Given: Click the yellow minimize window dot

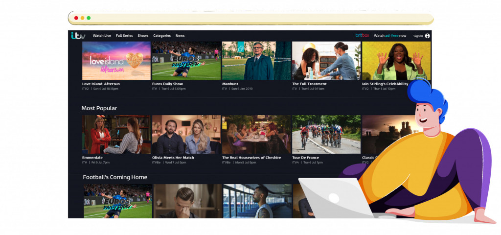Looking at the screenshot, I should pyautogui.click(x=82, y=18).
